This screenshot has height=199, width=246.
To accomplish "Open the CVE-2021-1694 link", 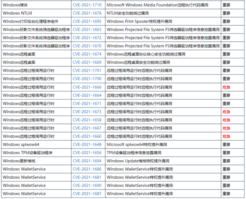I will point(87,161).
